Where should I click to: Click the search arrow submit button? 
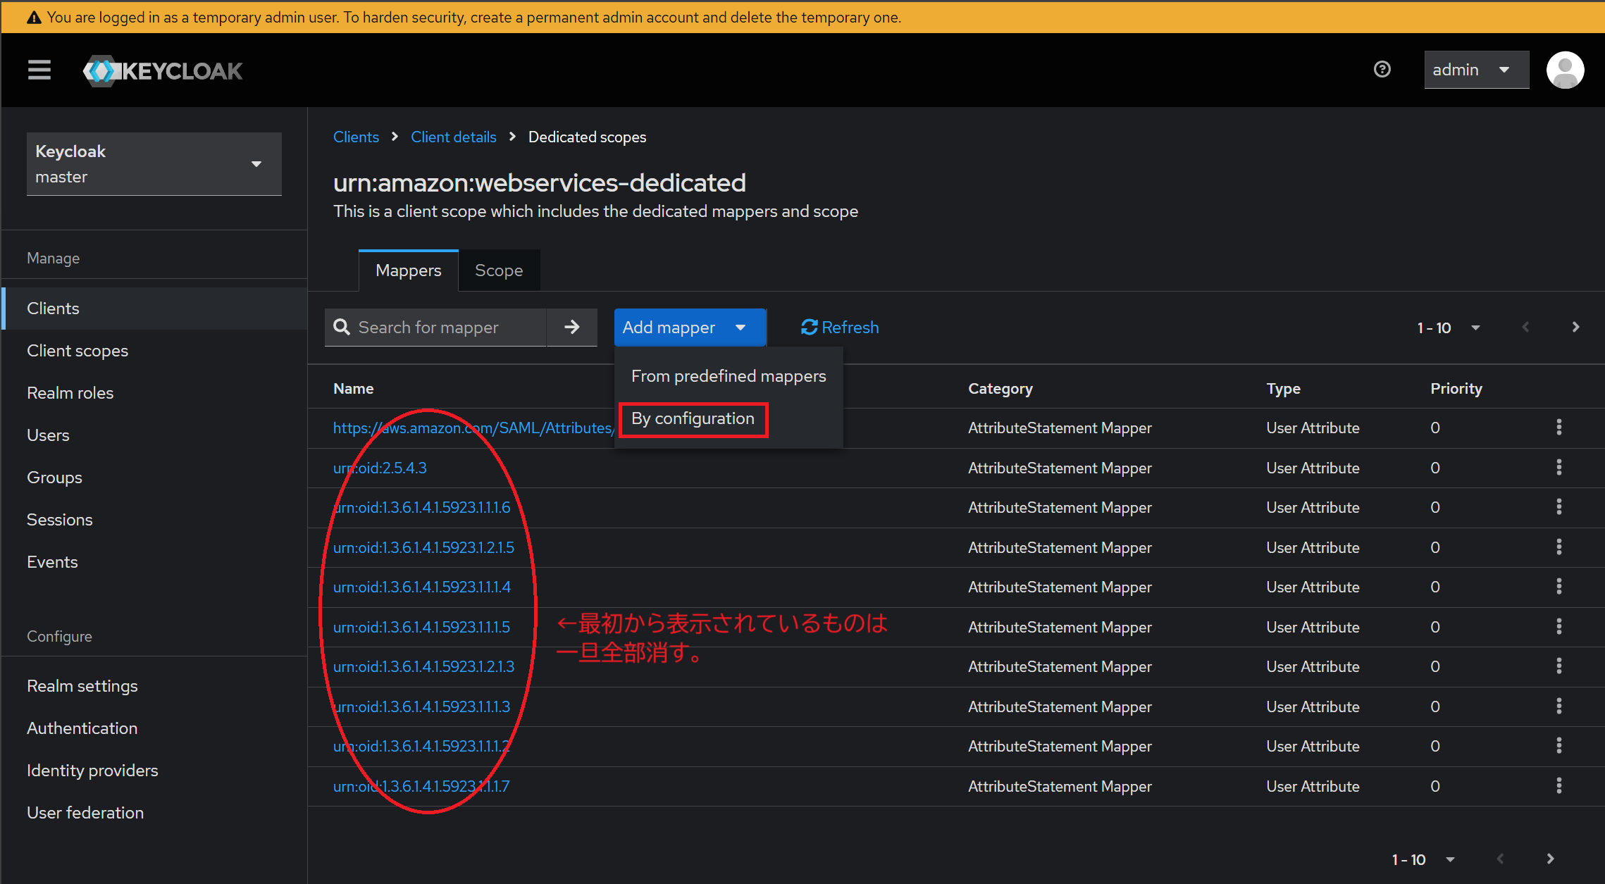click(x=571, y=327)
